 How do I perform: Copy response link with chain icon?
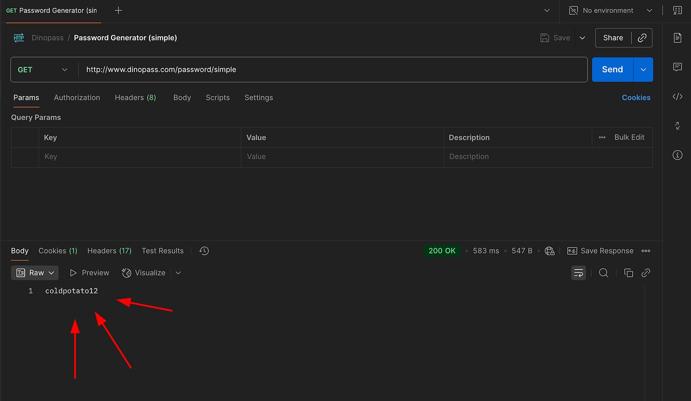pos(645,273)
